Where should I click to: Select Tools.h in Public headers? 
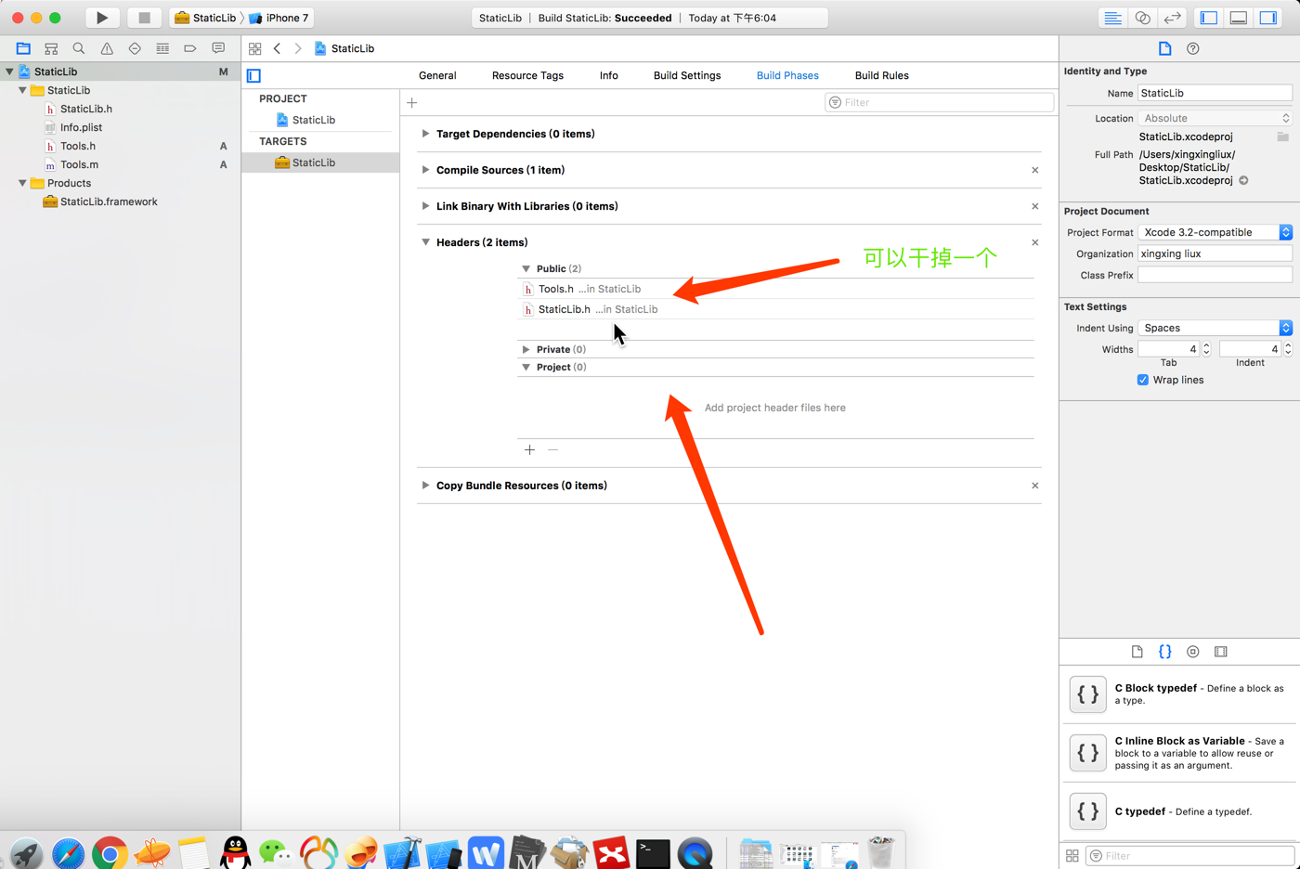(x=775, y=289)
